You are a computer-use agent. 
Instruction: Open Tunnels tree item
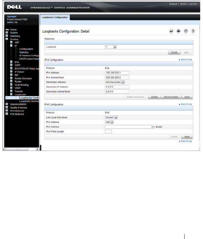19,91
